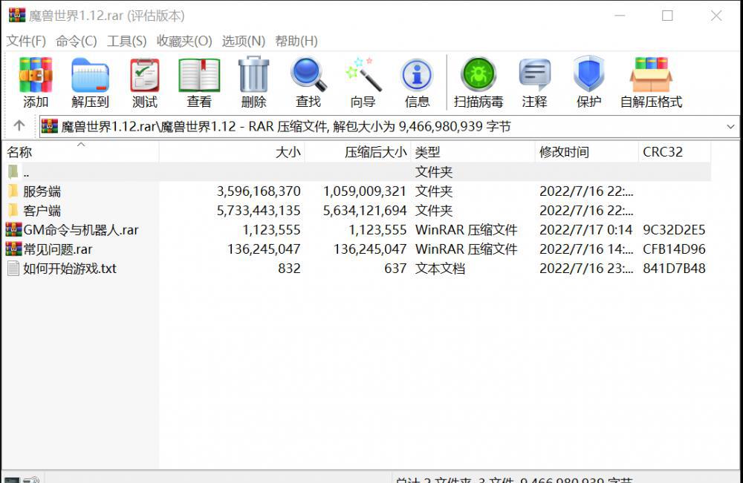The height and width of the screenshot is (483, 743).
Task: Click the SFX (自解压格式) icon
Action: pyautogui.click(x=651, y=74)
